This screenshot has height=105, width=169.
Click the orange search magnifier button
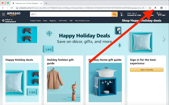click(x=115, y=14)
